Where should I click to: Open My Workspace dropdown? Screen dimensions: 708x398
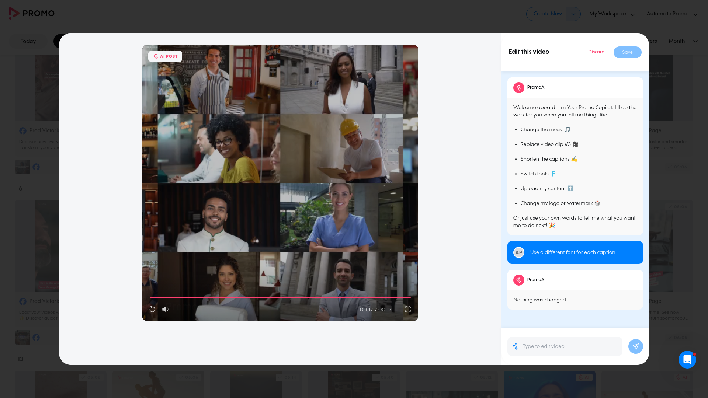612,14
